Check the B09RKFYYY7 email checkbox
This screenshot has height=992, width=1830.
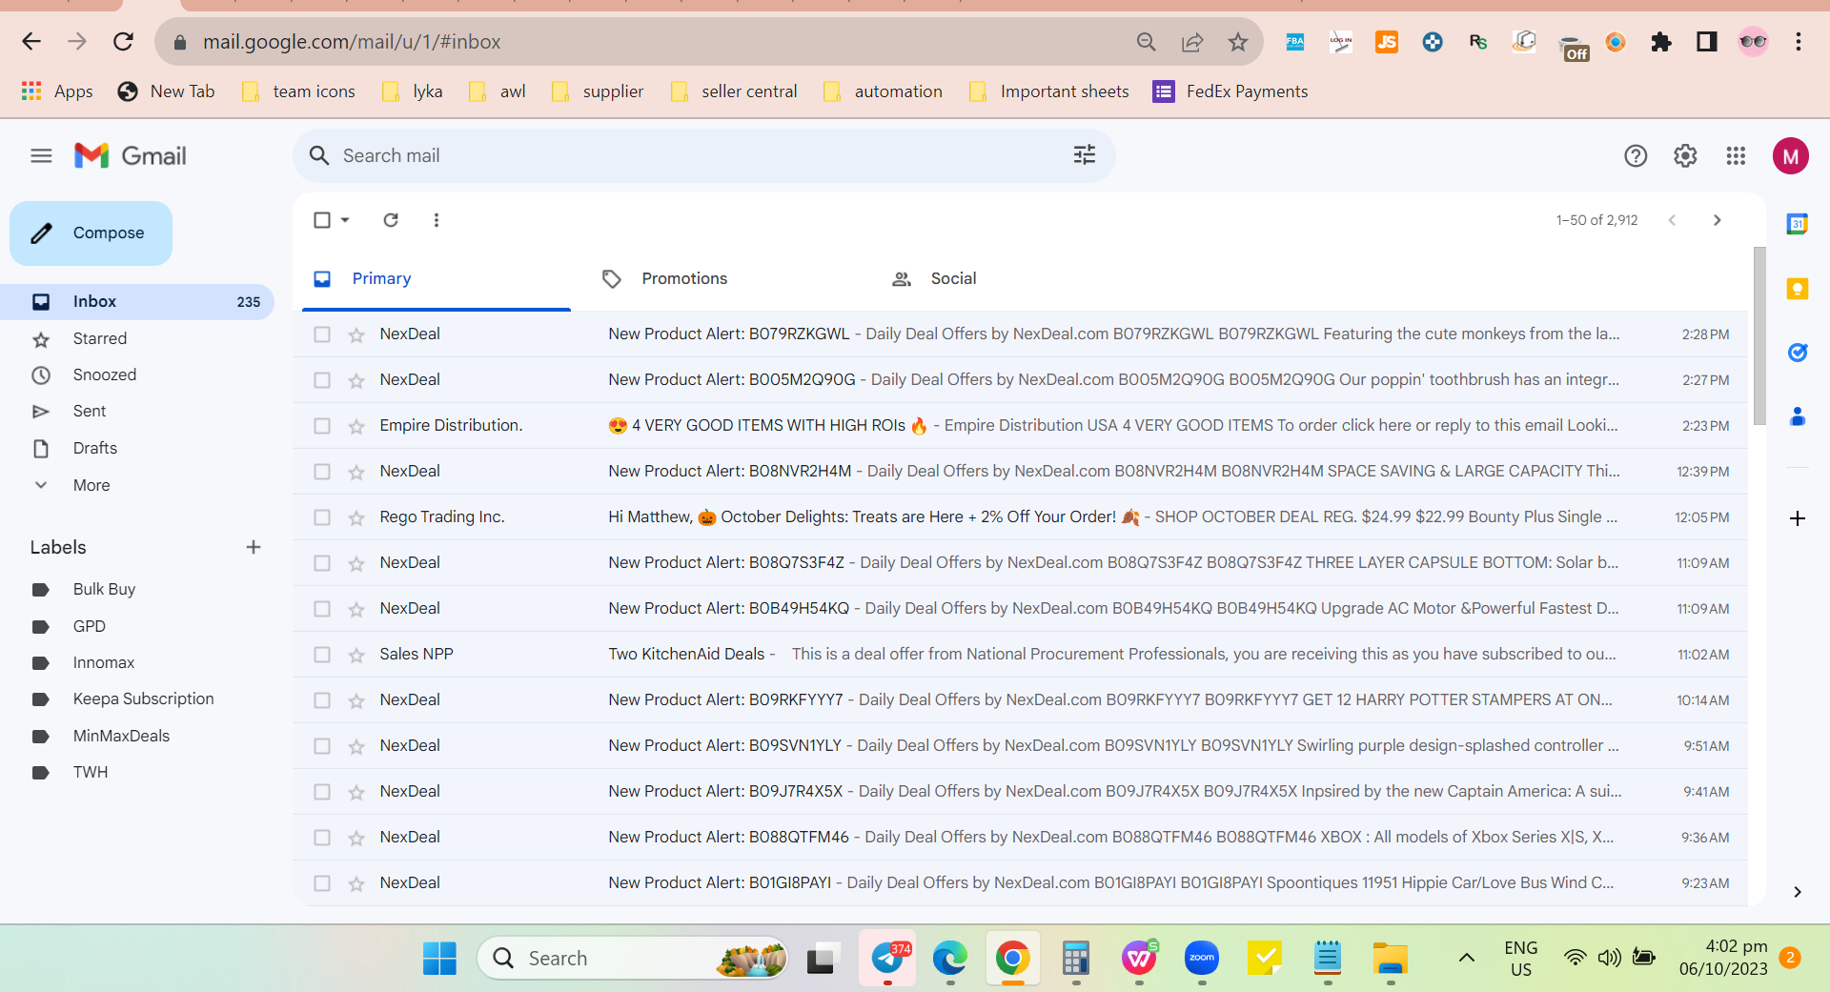(x=322, y=700)
